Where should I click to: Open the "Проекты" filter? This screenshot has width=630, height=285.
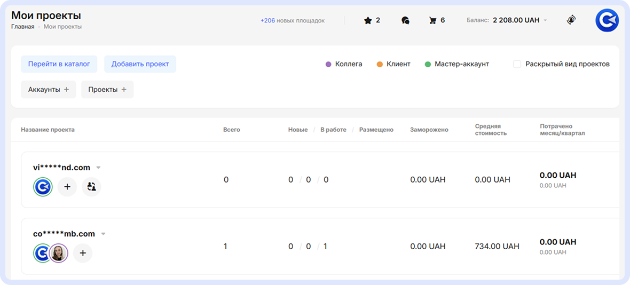(x=107, y=90)
